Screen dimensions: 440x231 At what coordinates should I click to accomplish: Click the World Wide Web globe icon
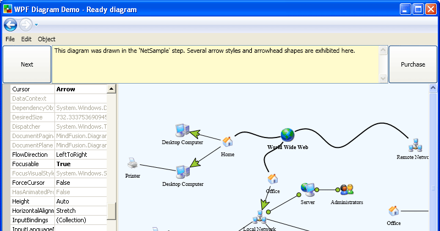288,134
